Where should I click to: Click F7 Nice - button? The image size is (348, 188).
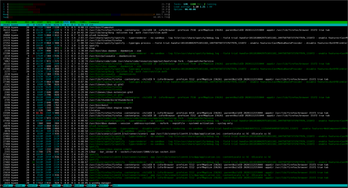pos(78,185)
